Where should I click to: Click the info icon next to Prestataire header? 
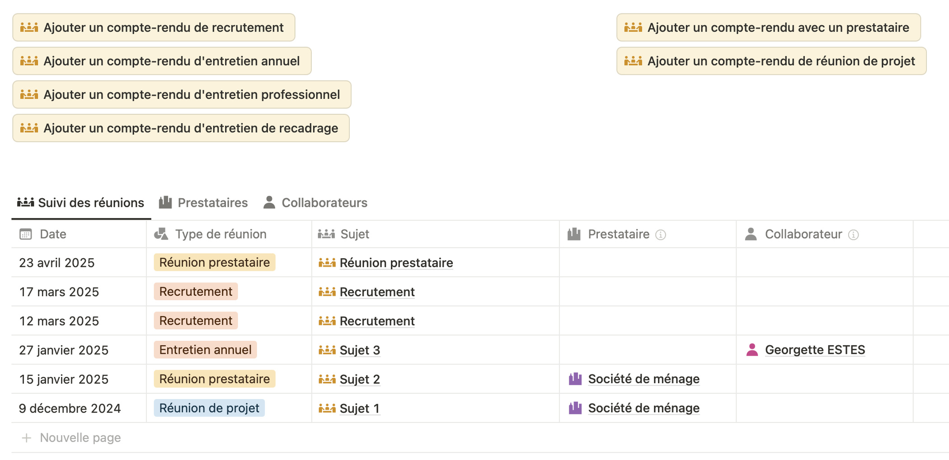[661, 234]
